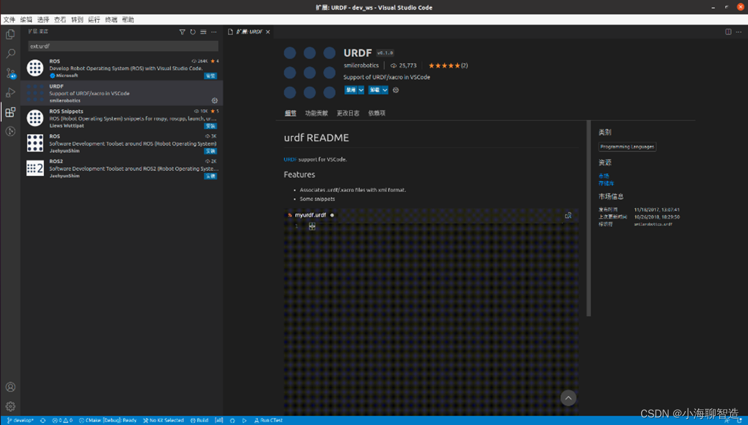
Task: Open the CMake view in activity bar
Action: pyautogui.click(x=10, y=132)
